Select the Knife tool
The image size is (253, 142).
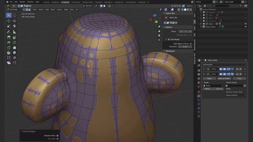tap(9, 48)
